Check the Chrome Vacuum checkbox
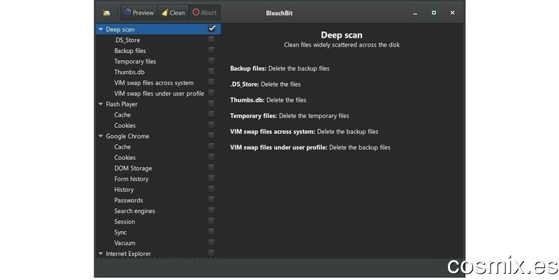The image size is (559, 280). click(212, 242)
